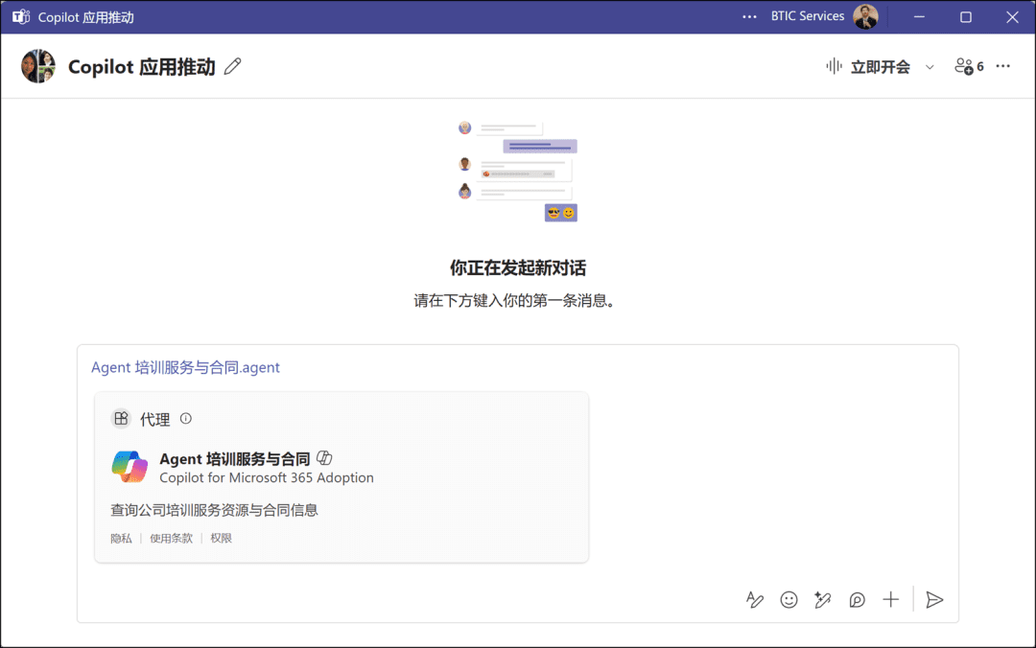1036x648 pixels.
Task: Click the Teams logo in title bar
Action: point(21,16)
